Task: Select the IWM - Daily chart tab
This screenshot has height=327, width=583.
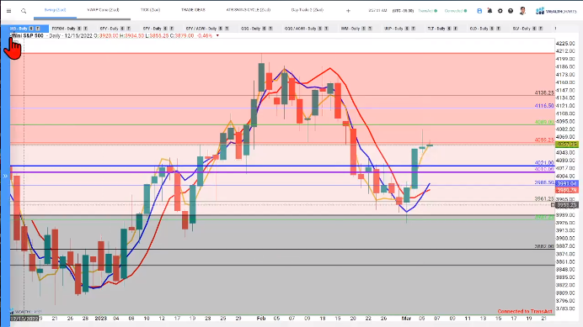Action: (x=350, y=29)
